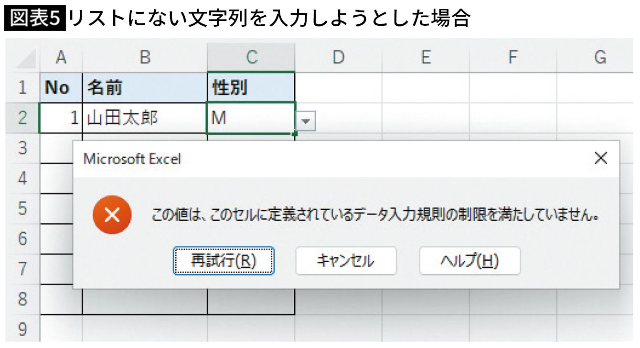Screen dimensions: 640x348
Task: Select column G header
Action: click(599, 58)
